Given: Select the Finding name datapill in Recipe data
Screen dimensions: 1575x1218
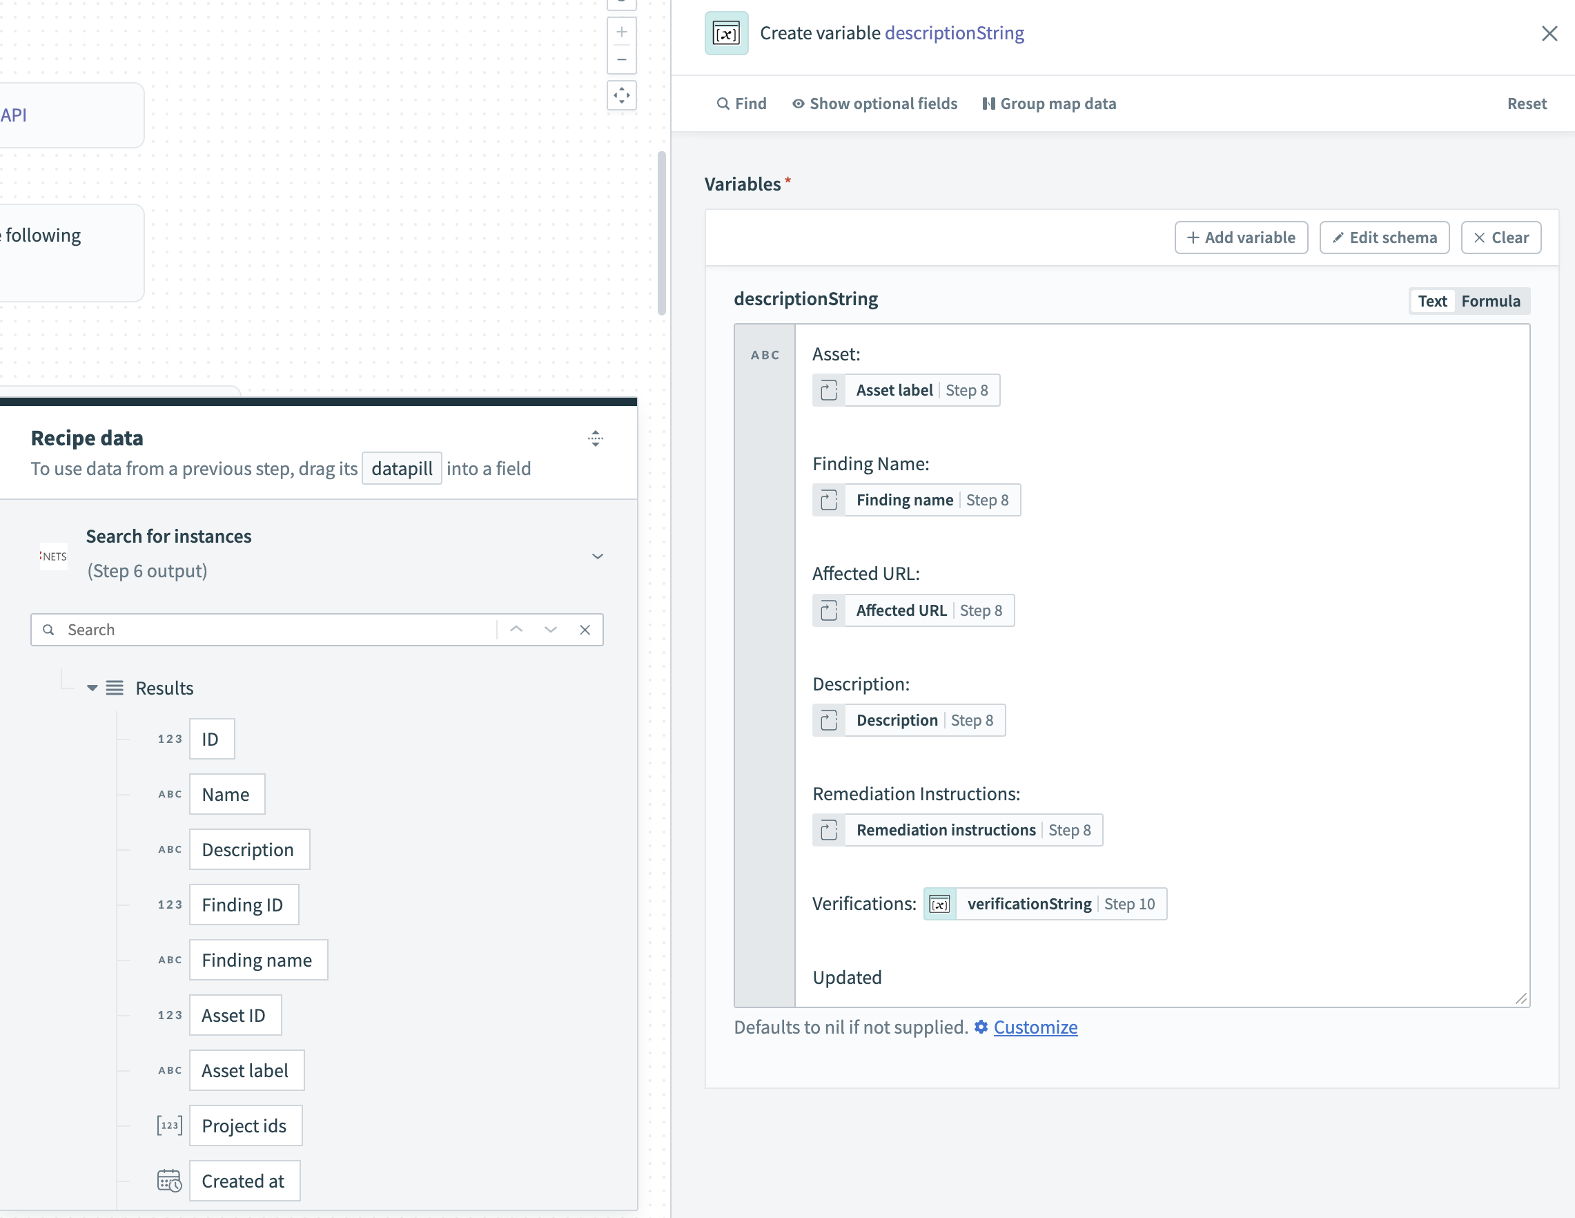Looking at the screenshot, I should coord(258,960).
